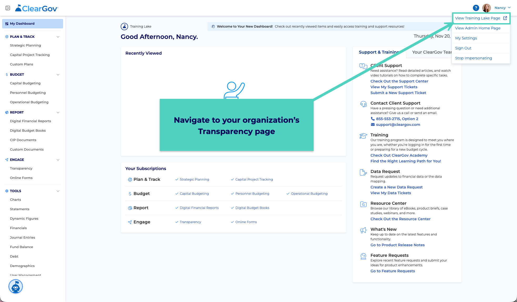The width and height of the screenshot is (517, 302).
Task: Click the What's New megaphone icon
Action: (x=363, y=230)
